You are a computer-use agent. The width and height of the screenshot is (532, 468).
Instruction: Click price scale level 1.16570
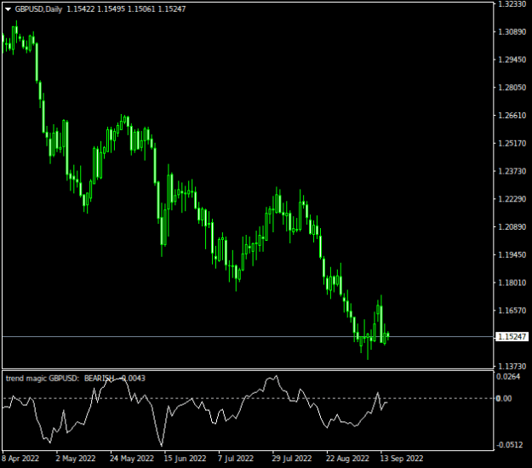coord(512,311)
